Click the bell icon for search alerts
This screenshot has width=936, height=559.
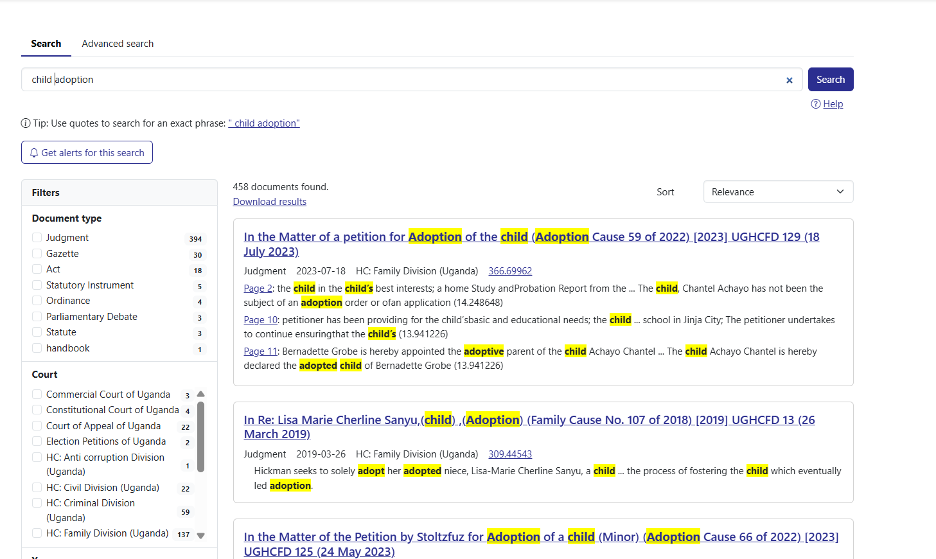point(34,153)
